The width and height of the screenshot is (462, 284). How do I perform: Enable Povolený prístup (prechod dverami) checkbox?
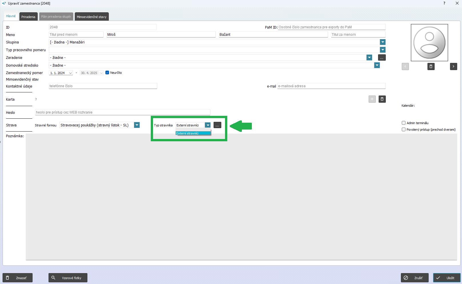(403, 130)
